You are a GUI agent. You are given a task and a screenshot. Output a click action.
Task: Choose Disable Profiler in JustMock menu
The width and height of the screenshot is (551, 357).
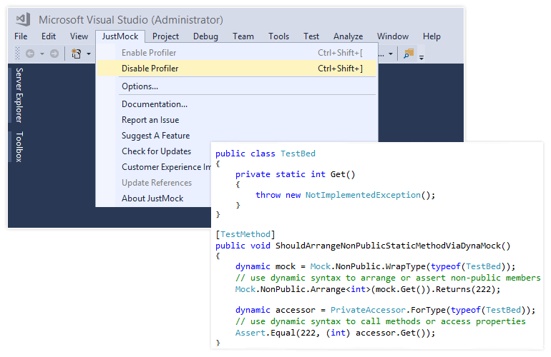click(x=236, y=69)
